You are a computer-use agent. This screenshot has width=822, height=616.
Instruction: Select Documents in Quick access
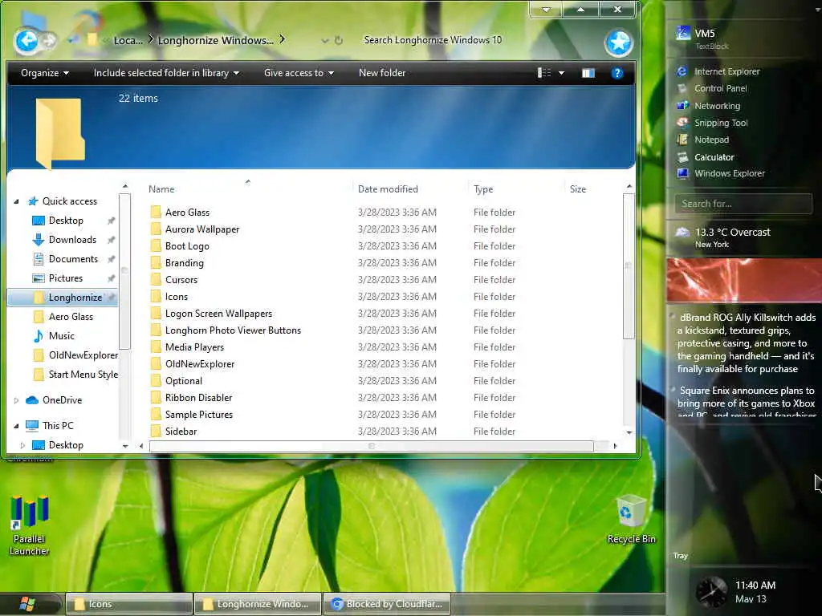(73, 259)
